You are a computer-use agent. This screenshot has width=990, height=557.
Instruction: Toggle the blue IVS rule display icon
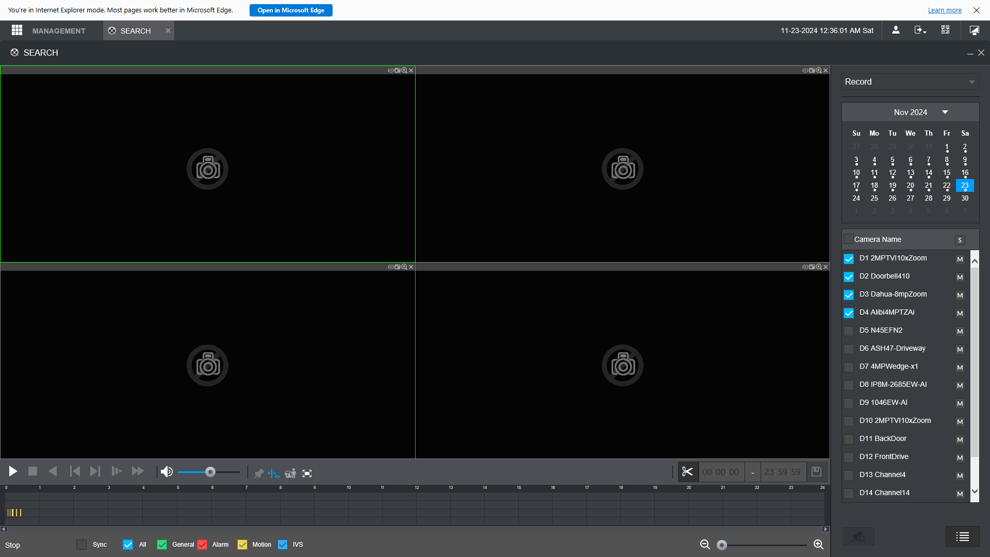pyautogui.click(x=274, y=473)
